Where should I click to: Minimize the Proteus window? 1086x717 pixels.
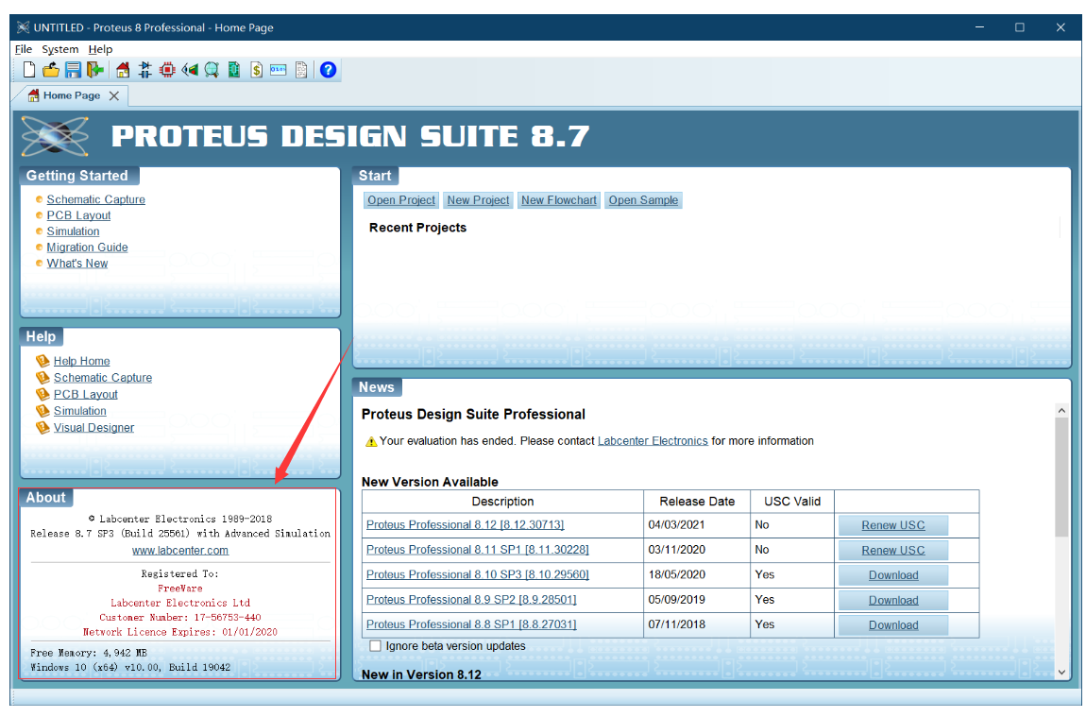pyautogui.click(x=979, y=27)
